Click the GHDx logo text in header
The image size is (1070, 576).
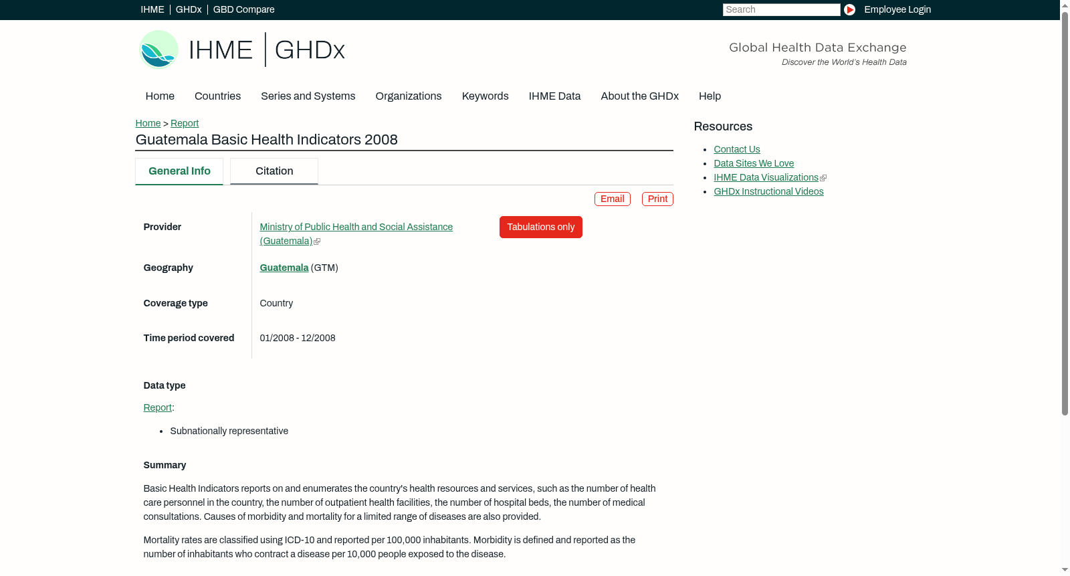(310, 50)
